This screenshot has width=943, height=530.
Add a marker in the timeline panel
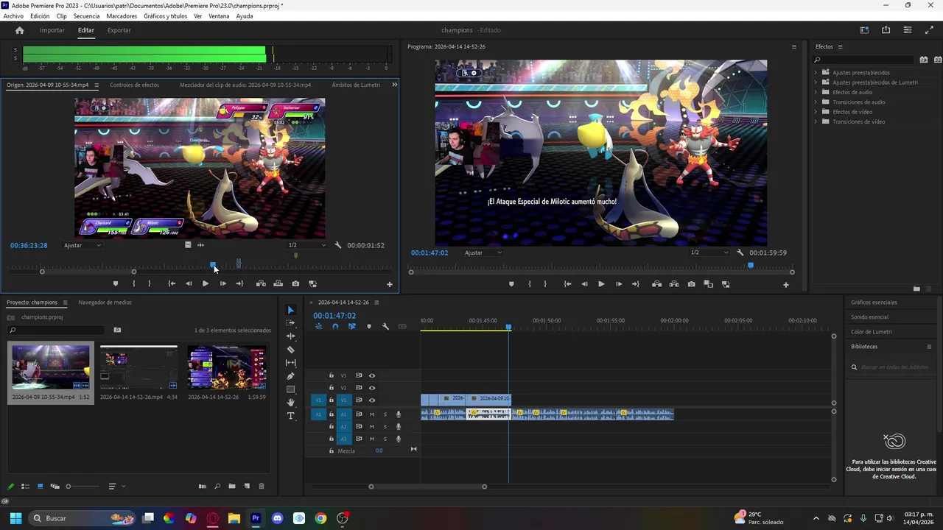(x=369, y=326)
